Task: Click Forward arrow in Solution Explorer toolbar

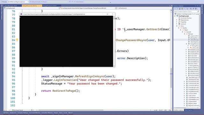Action: (177, 9)
